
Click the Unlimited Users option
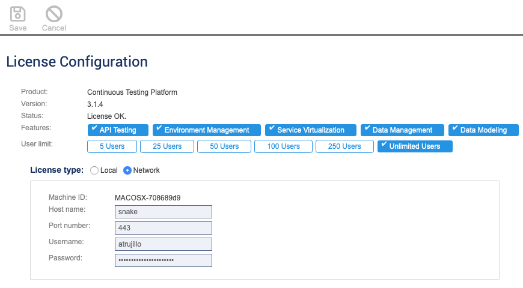pos(415,146)
